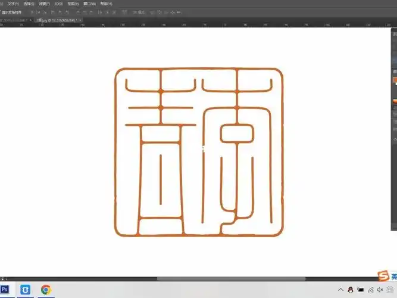This screenshot has width=397, height=298.
Task: Show hidden system tray icons
Action: click(x=341, y=290)
